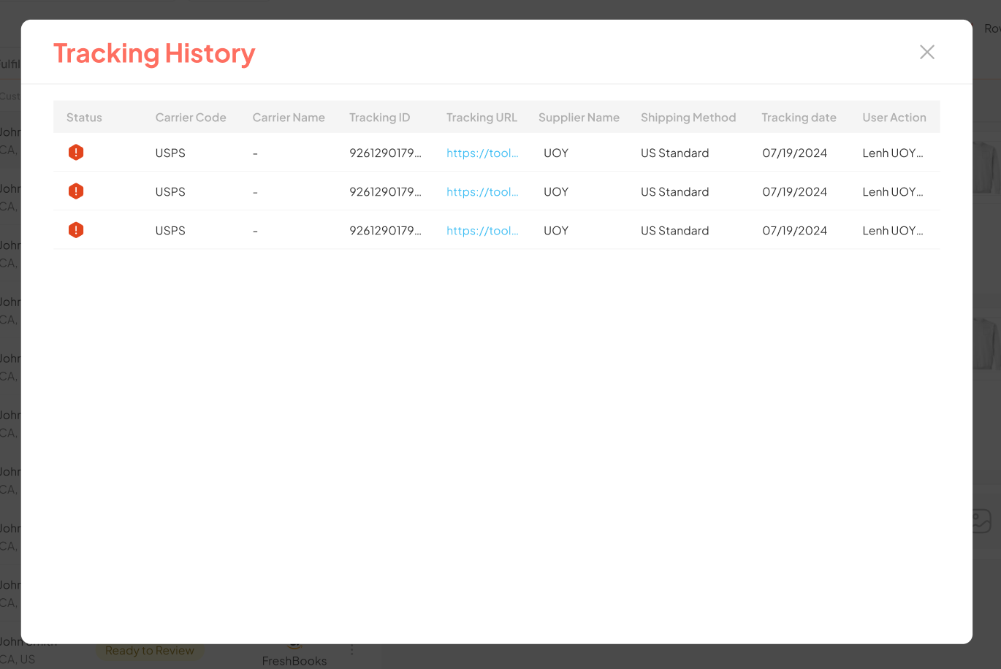1001x669 pixels.
Task: Open the tracking URL link in third row
Action: [x=482, y=231]
